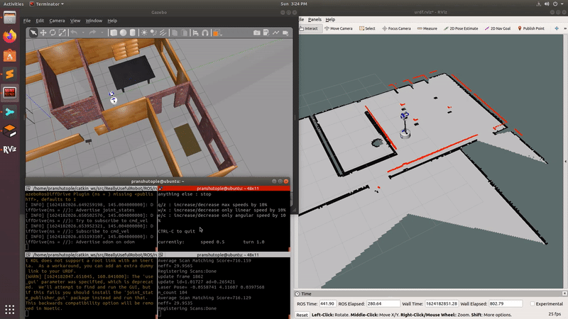568x319 pixels.
Task: Click the Copy icon in Gazebo toolbar
Action: pyautogui.click(x=175, y=33)
